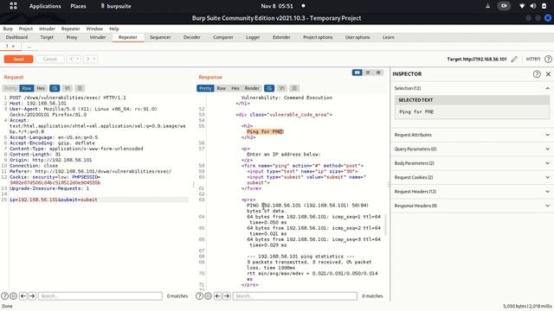Viewport: 554px width, 311px height.
Task: Switch to the User options tab
Action: tap(358, 37)
